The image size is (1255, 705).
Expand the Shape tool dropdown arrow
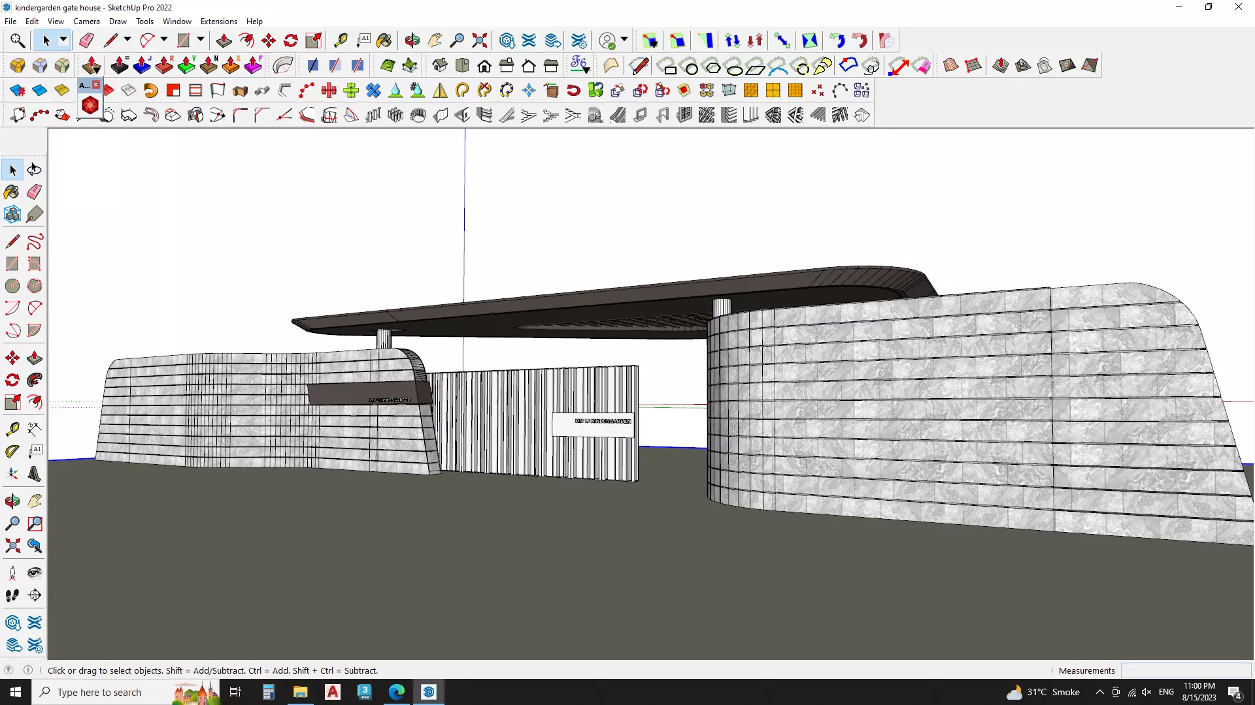coord(201,40)
